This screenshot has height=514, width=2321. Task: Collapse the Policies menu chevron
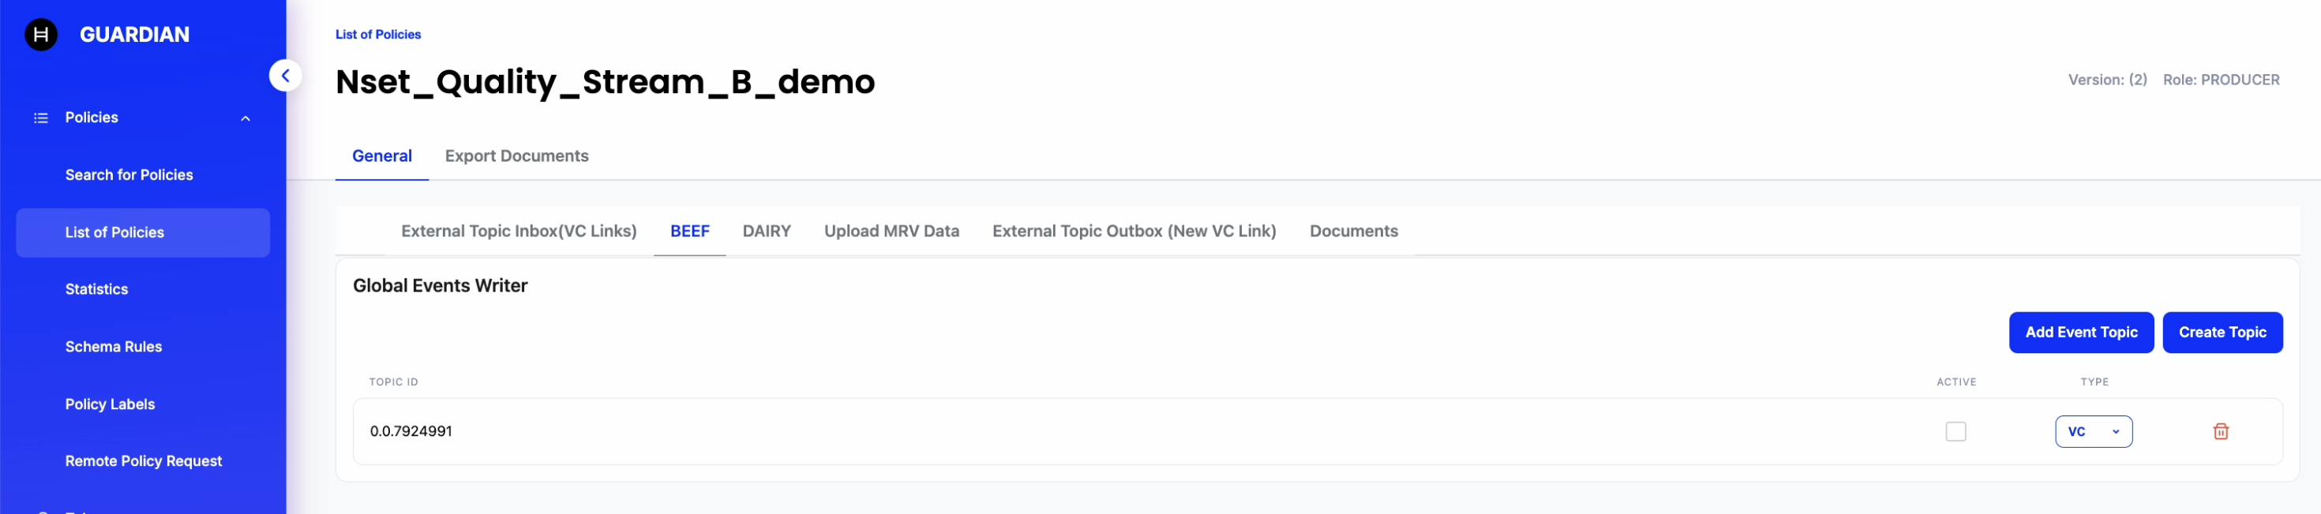pyautogui.click(x=245, y=118)
